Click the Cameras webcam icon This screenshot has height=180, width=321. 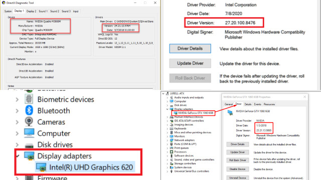pos(29,121)
